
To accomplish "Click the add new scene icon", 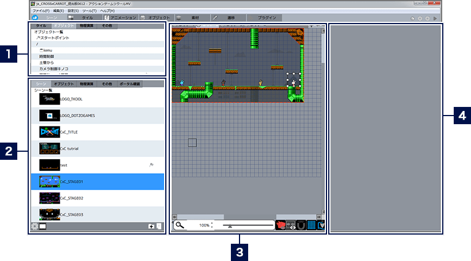I will [x=151, y=227].
